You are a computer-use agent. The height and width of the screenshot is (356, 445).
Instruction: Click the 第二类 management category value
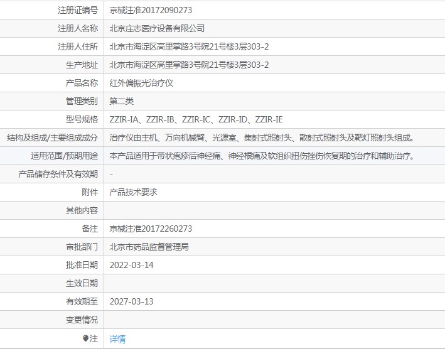pos(122,101)
